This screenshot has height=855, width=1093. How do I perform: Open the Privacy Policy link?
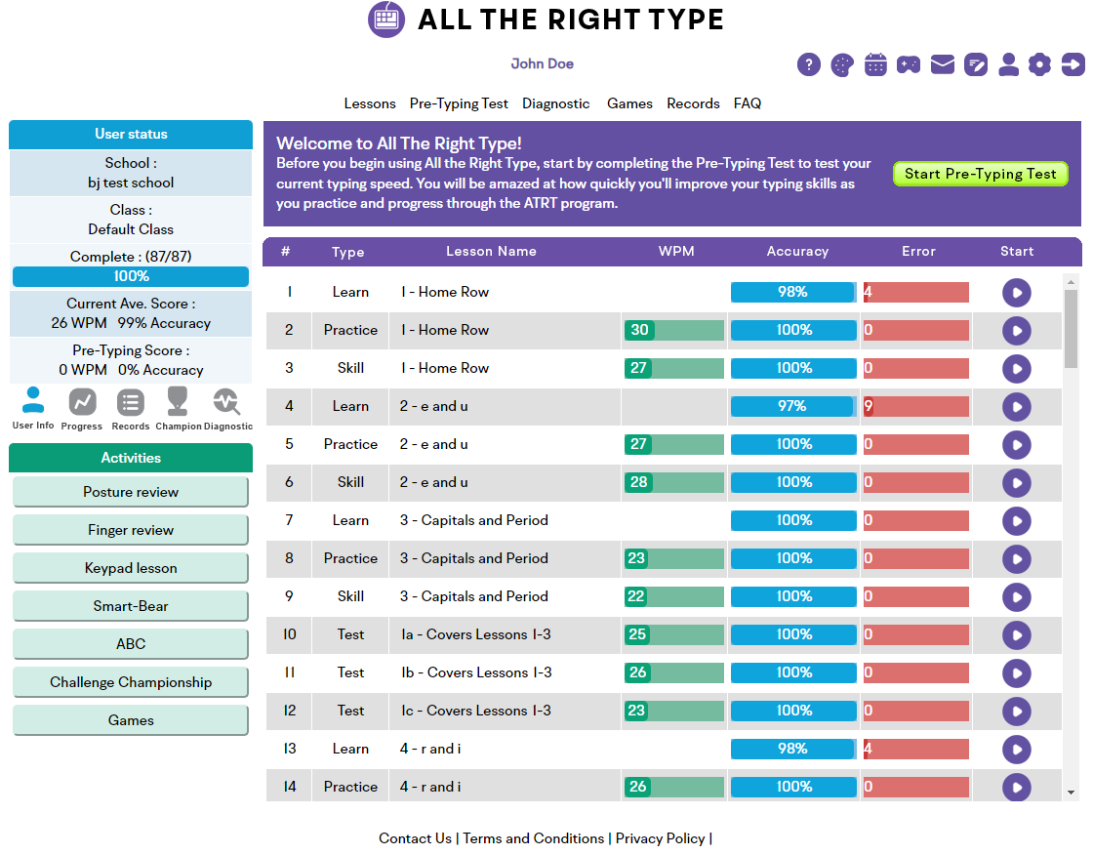pos(660,838)
